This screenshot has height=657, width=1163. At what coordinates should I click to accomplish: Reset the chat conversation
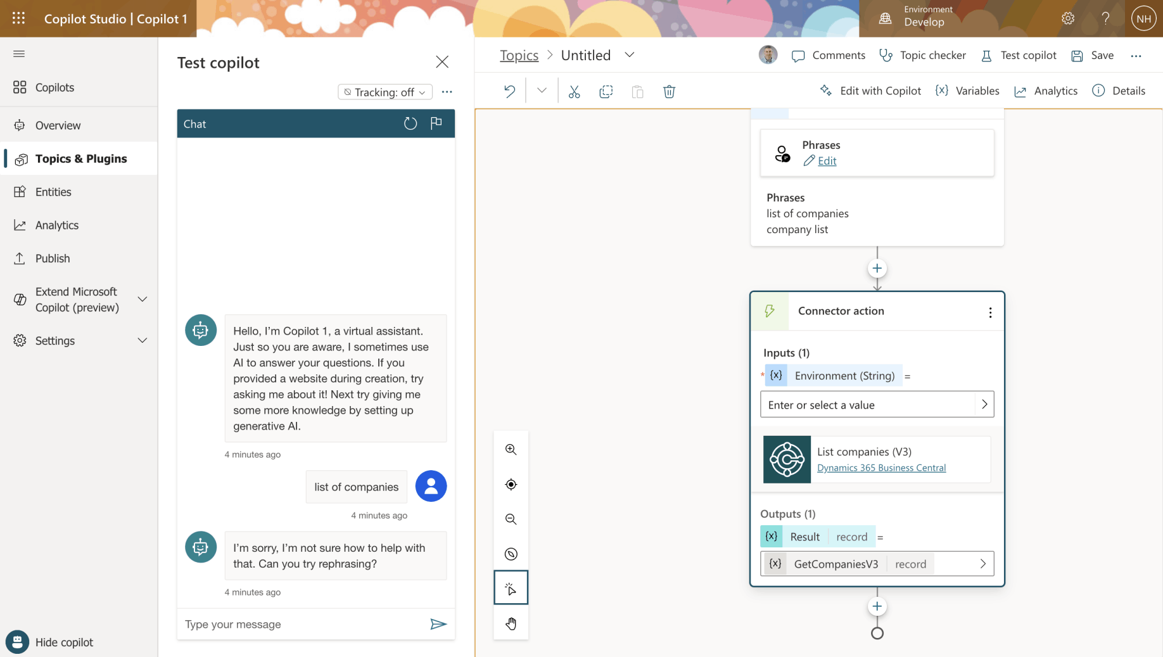pyautogui.click(x=410, y=124)
